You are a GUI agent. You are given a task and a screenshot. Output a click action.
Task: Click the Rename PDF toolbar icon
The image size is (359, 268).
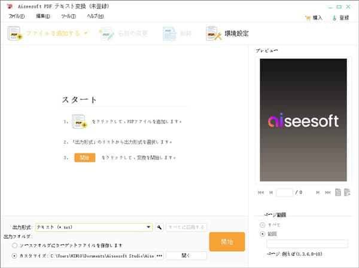[107, 33]
